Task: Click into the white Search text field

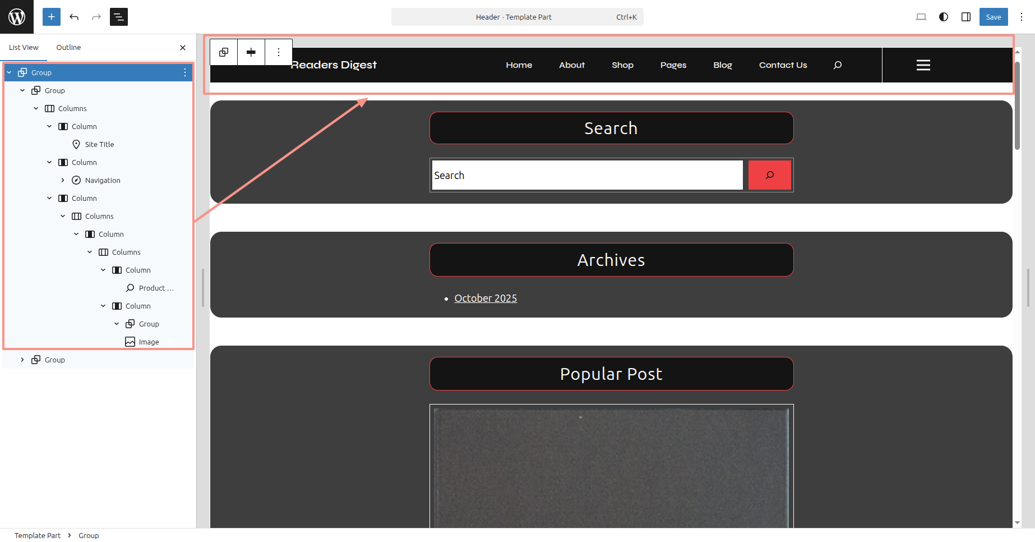Action: (x=586, y=175)
